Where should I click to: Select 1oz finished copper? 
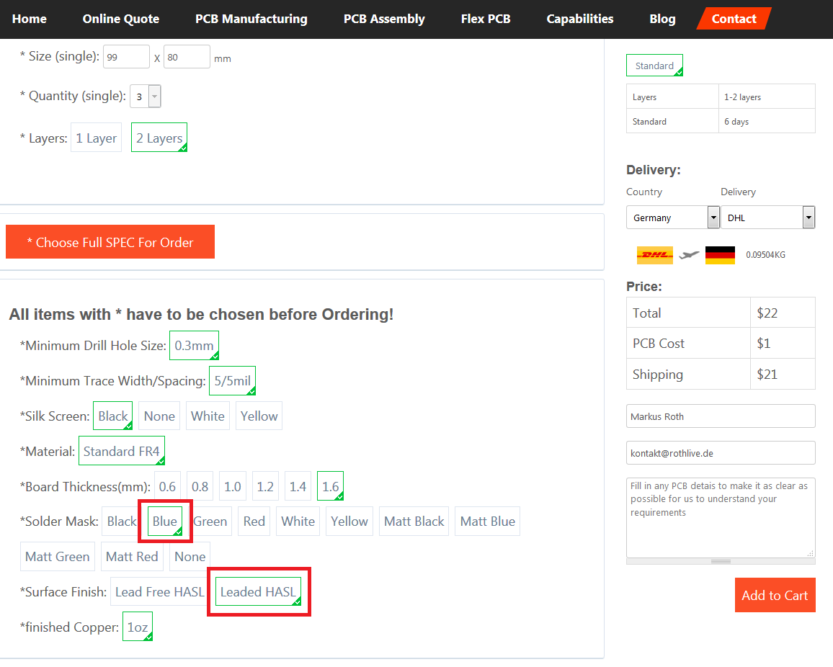138,627
